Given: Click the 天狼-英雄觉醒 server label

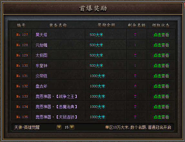Looking at the screenshot, I should coord(27,127).
